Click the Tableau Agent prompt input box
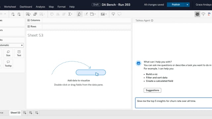This screenshot has height=119, width=212. point(174,103)
